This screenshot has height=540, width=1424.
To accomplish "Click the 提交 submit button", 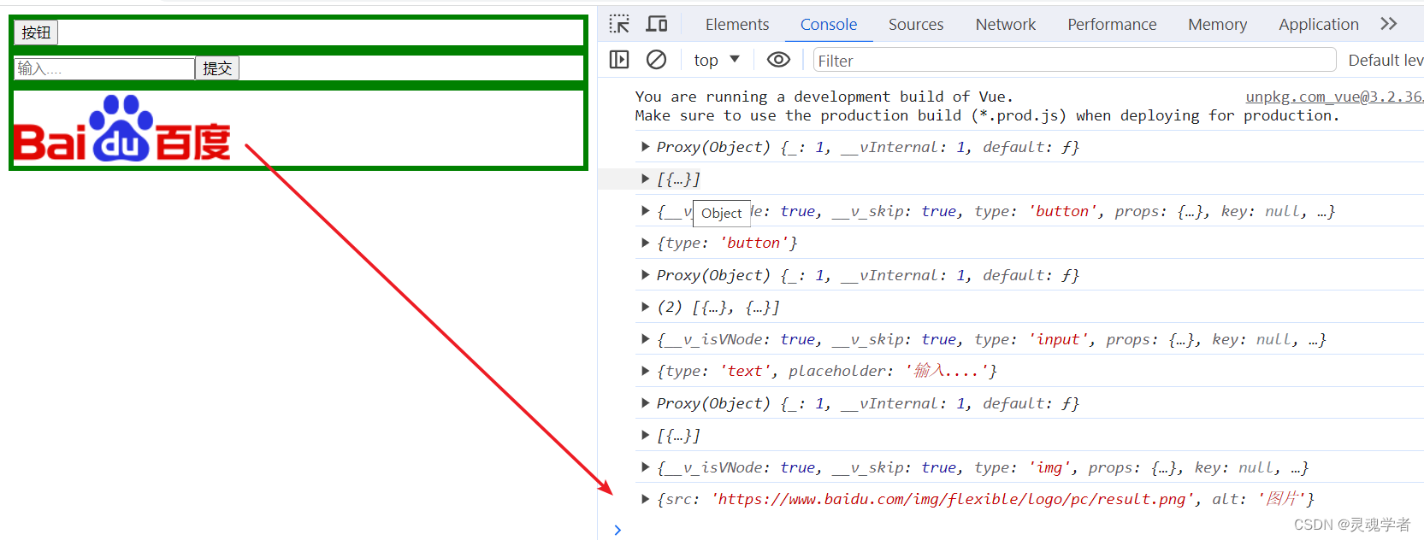I will point(217,67).
